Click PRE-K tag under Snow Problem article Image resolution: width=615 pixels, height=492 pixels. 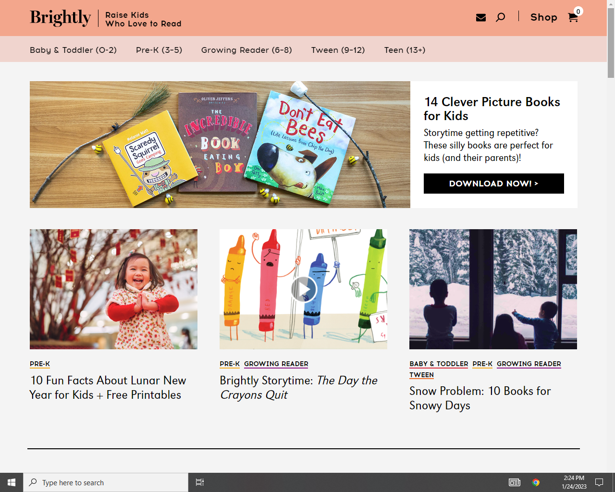pos(482,364)
